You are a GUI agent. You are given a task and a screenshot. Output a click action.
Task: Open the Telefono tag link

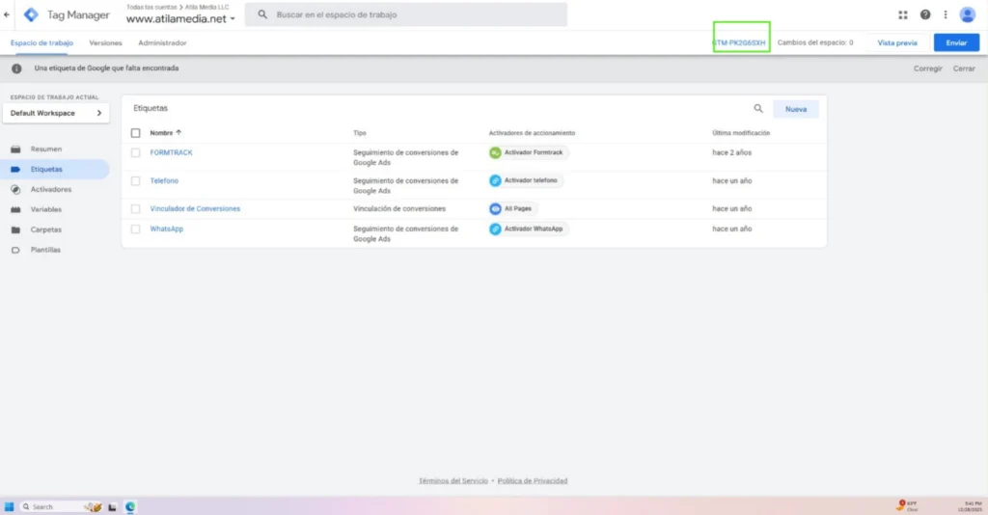[164, 181]
